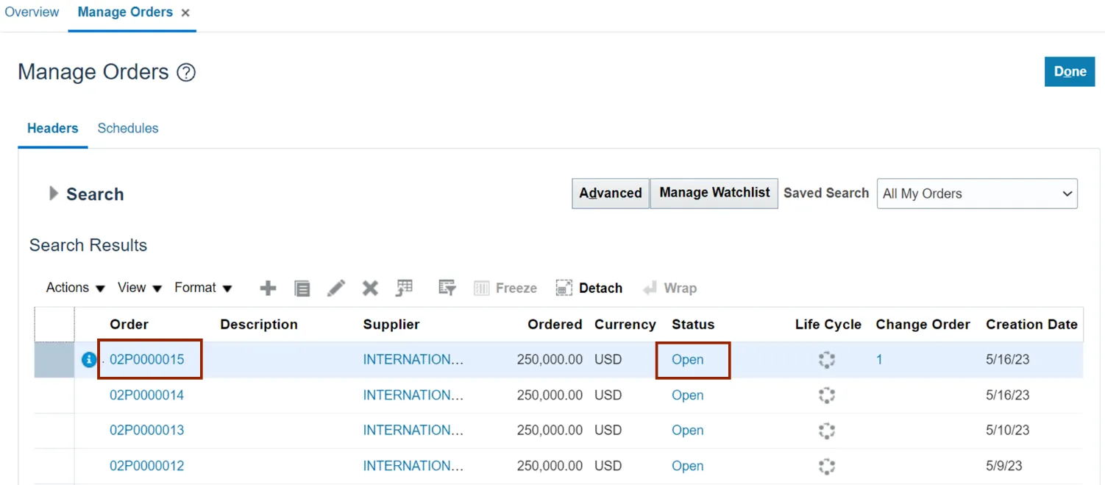
Task: Click the Edit pencil icon
Action: pyautogui.click(x=336, y=288)
